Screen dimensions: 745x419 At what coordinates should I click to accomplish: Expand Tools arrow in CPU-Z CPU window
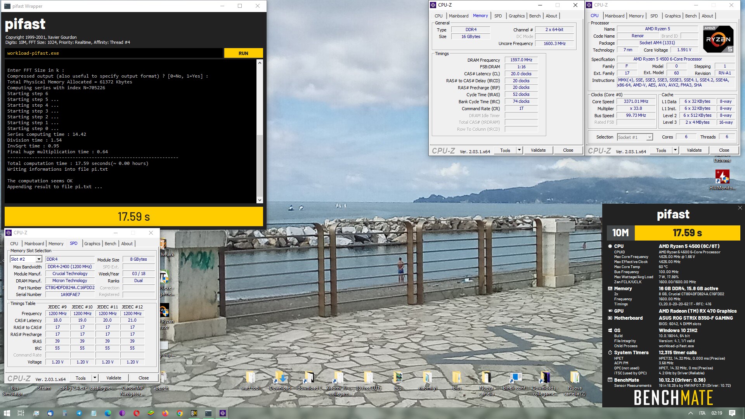675,150
